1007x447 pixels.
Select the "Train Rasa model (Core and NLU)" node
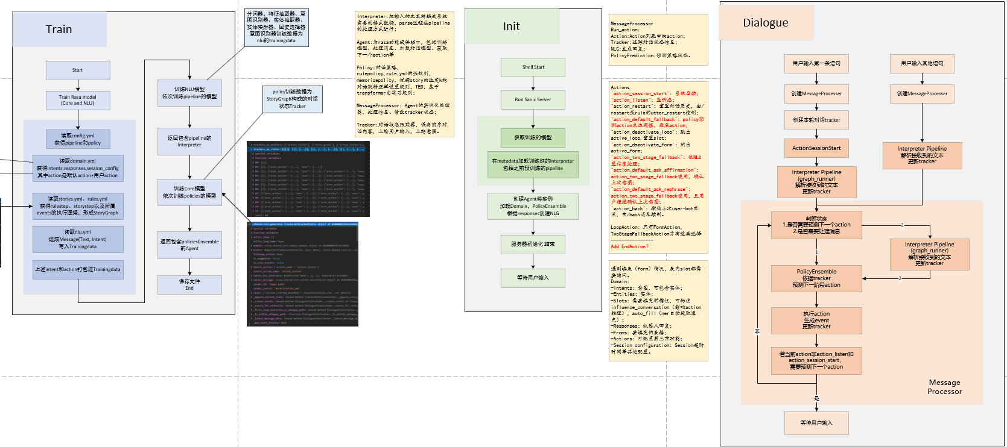pos(78,100)
